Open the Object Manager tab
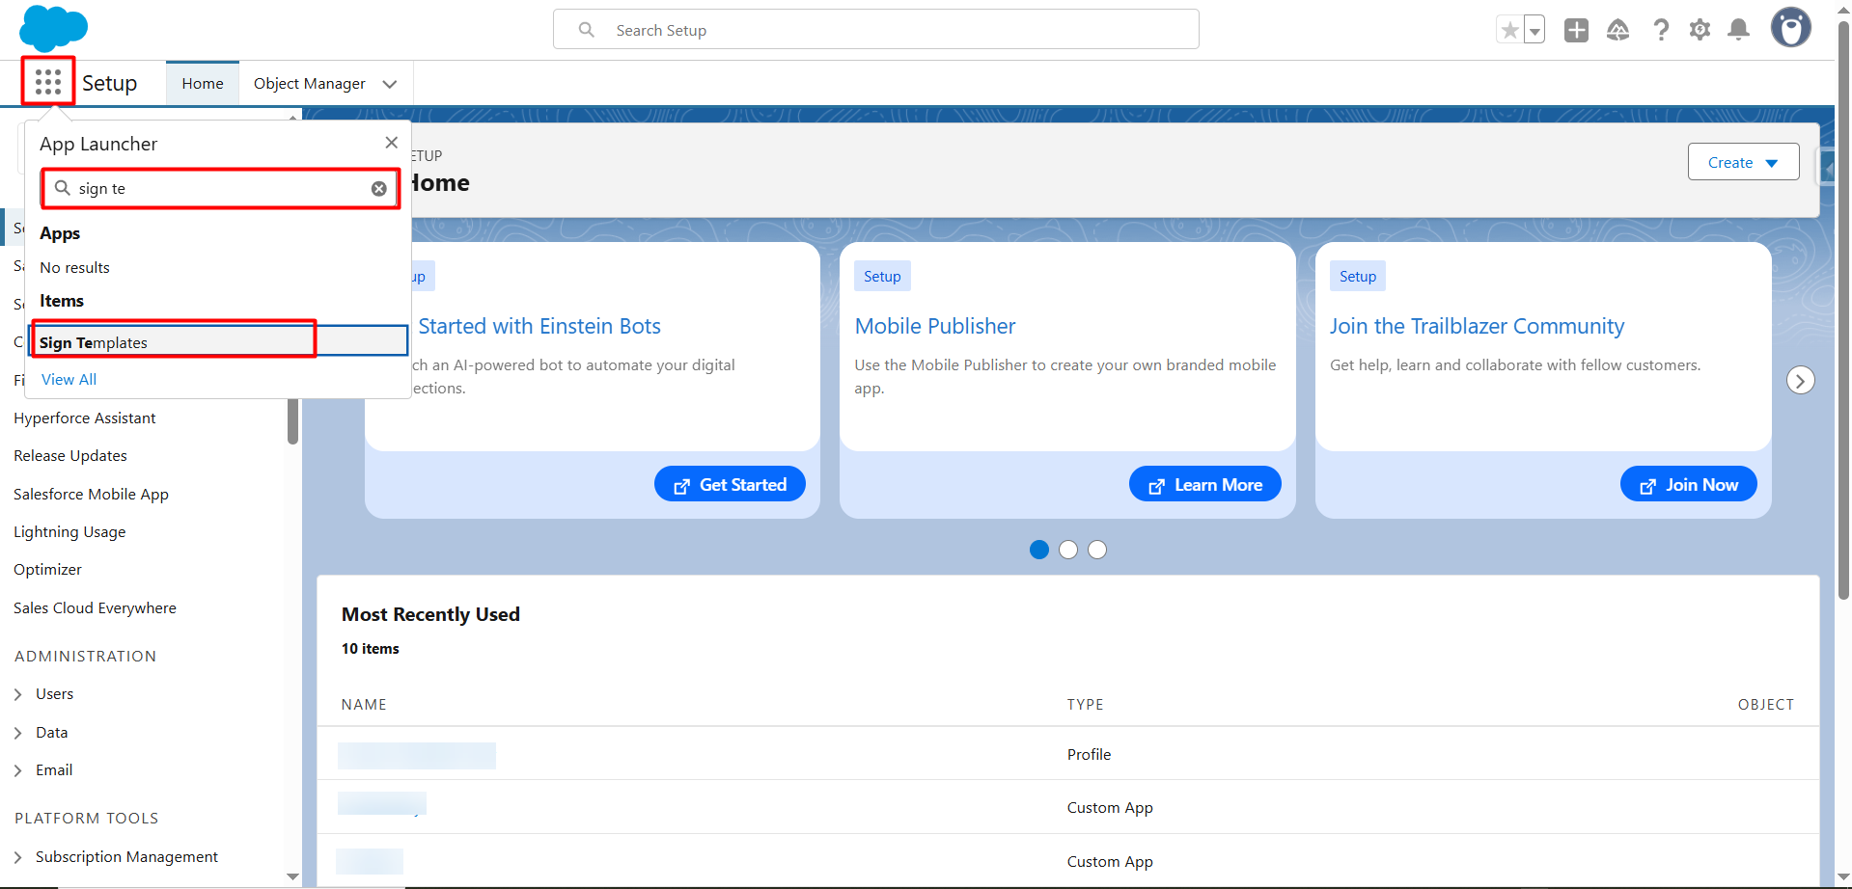The width and height of the screenshot is (1852, 889). [x=310, y=84]
